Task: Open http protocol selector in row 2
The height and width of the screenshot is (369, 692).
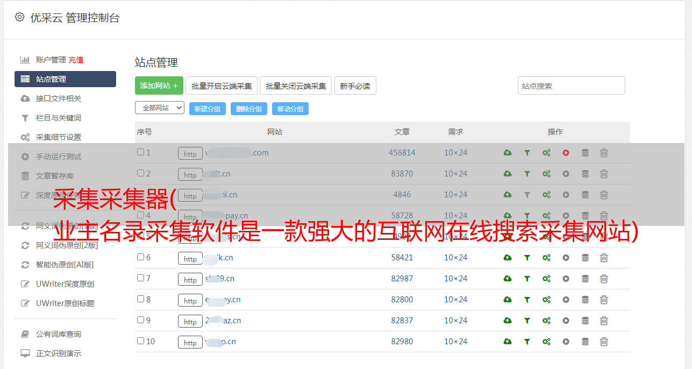Action: point(190,174)
